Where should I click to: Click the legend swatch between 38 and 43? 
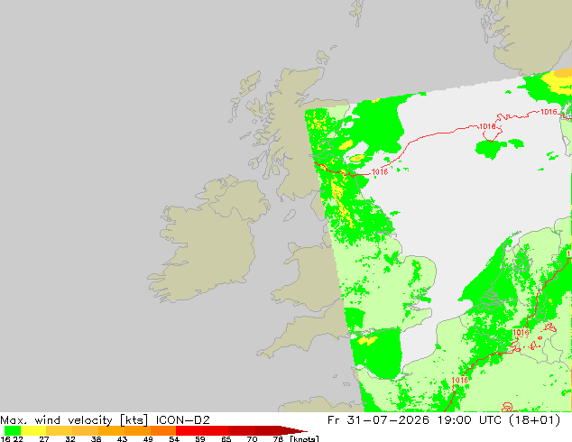point(111,430)
